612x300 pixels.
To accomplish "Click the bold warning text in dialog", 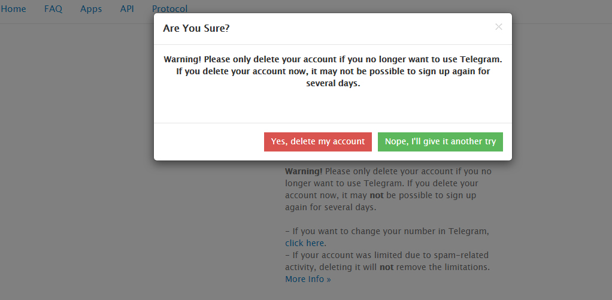I will click(332, 71).
